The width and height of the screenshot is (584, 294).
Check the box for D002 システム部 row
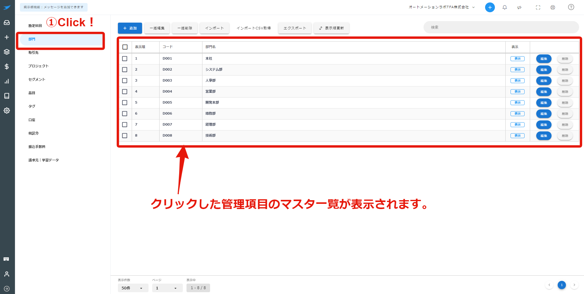point(125,70)
